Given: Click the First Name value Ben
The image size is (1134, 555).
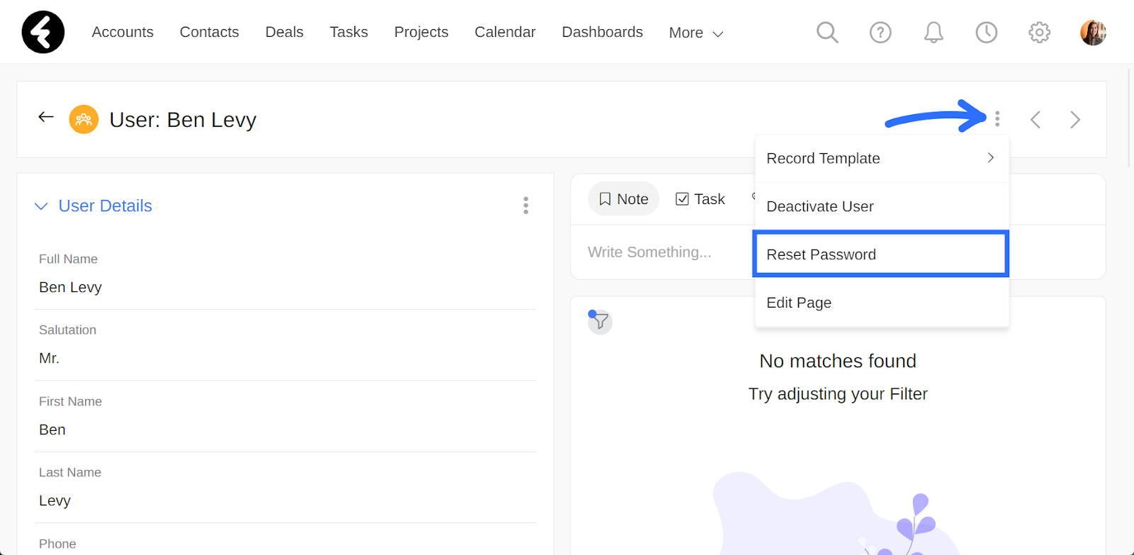Looking at the screenshot, I should pyautogui.click(x=52, y=430).
